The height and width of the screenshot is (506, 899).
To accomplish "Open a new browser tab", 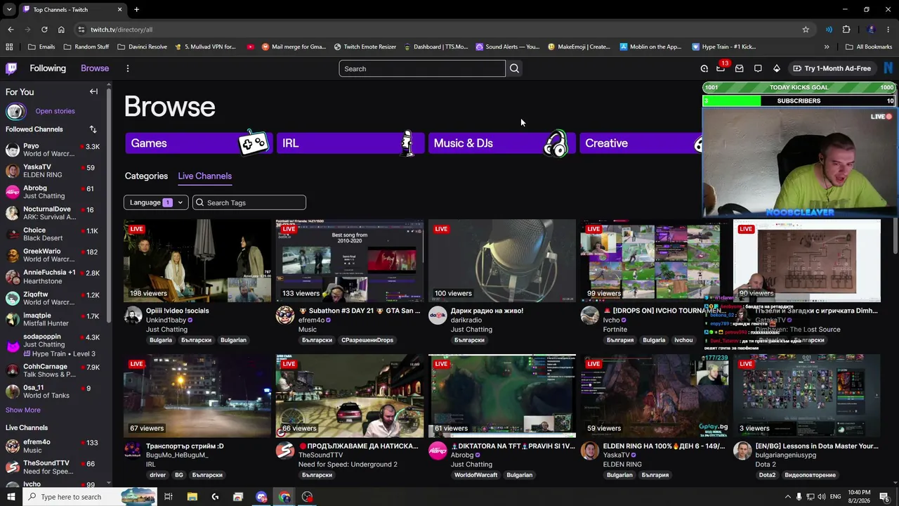I will click(x=136, y=10).
